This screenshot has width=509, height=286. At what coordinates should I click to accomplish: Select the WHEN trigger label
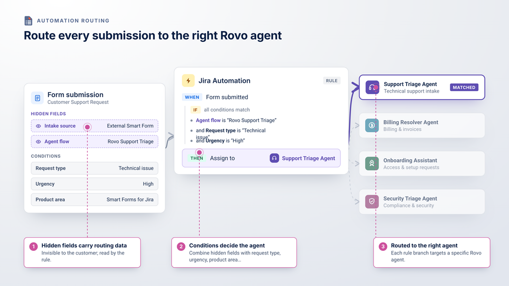[x=192, y=97]
